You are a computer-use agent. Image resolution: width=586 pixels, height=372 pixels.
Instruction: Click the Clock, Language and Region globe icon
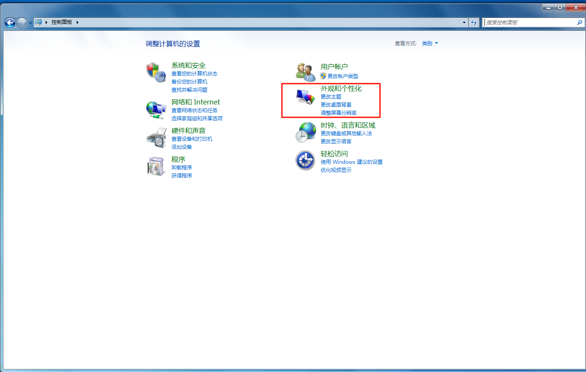[x=305, y=132]
